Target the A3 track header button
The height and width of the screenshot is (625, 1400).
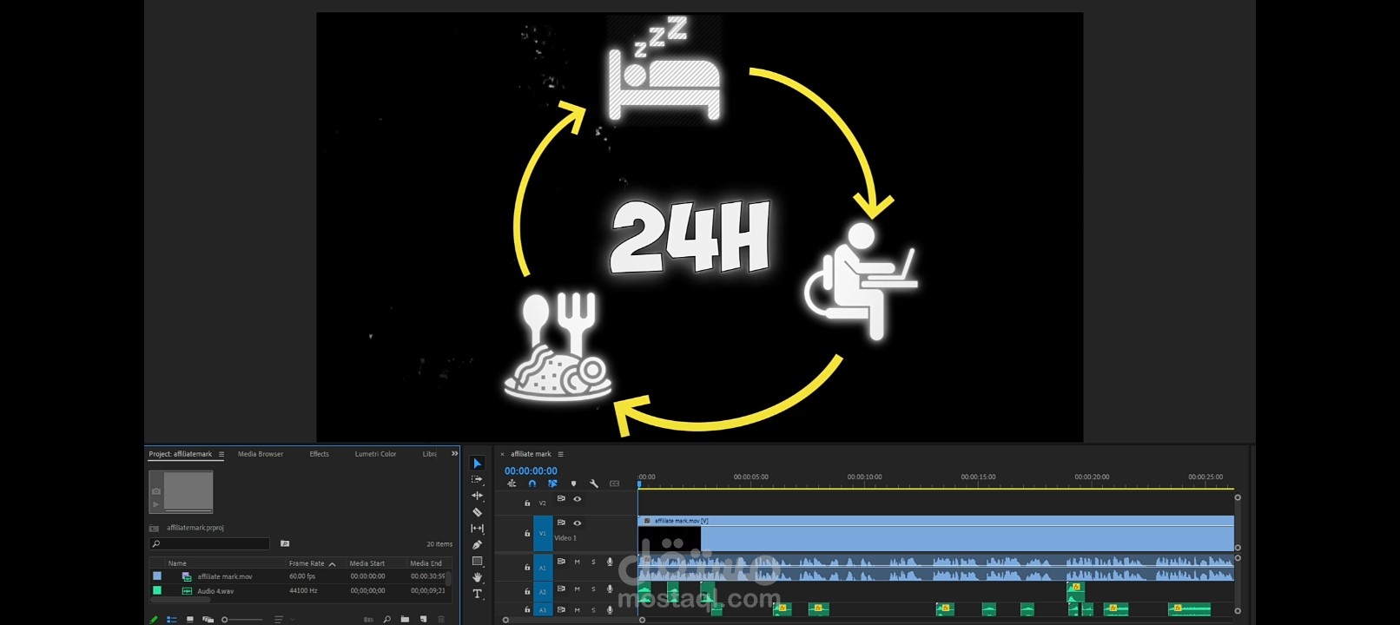pos(543,610)
